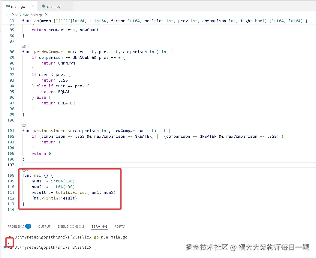The image size is (316, 258).
Task: Click line number 101 in the gutter
Action: (11, 131)
